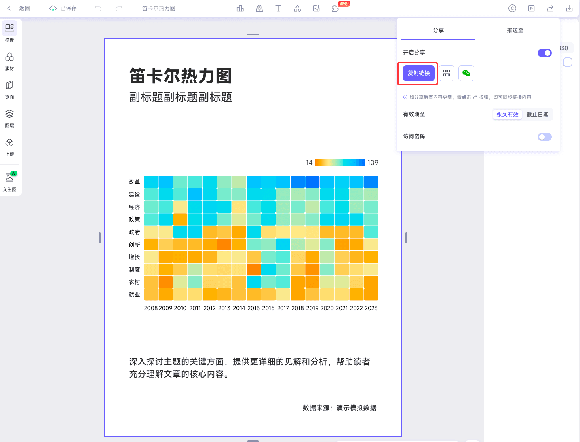Open the plugin puzzle icon
This screenshot has width=580, height=442.
pyautogui.click(x=335, y=8)
